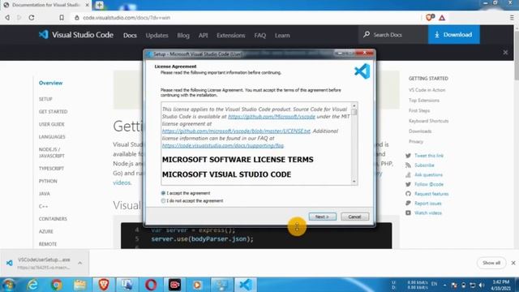Show hidden system tray icons arrow
519x292 pixels.
(444, 285)
